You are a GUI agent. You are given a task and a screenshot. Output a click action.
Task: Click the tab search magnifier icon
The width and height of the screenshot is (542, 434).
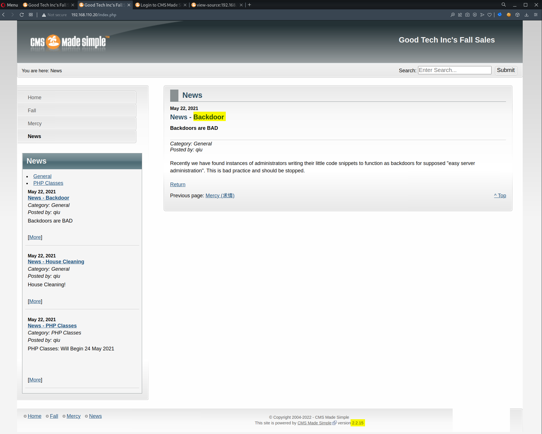[504, 5]
